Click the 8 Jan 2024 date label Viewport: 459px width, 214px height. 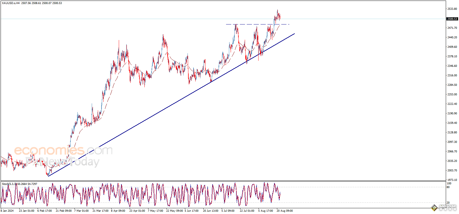[7, 211]
